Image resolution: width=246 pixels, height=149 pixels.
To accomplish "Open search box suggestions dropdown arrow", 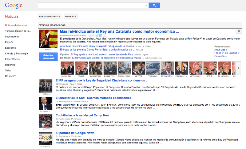I will tap(147, 5).
